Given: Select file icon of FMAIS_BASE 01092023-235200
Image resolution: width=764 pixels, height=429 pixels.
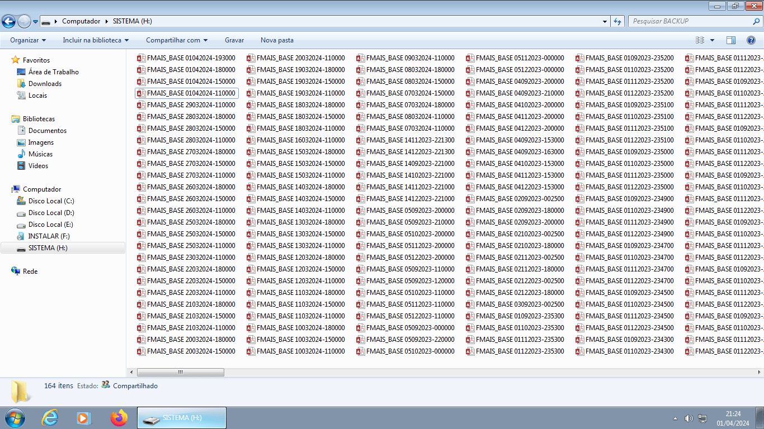Looking at the screenshot, I should click(579, 58).
